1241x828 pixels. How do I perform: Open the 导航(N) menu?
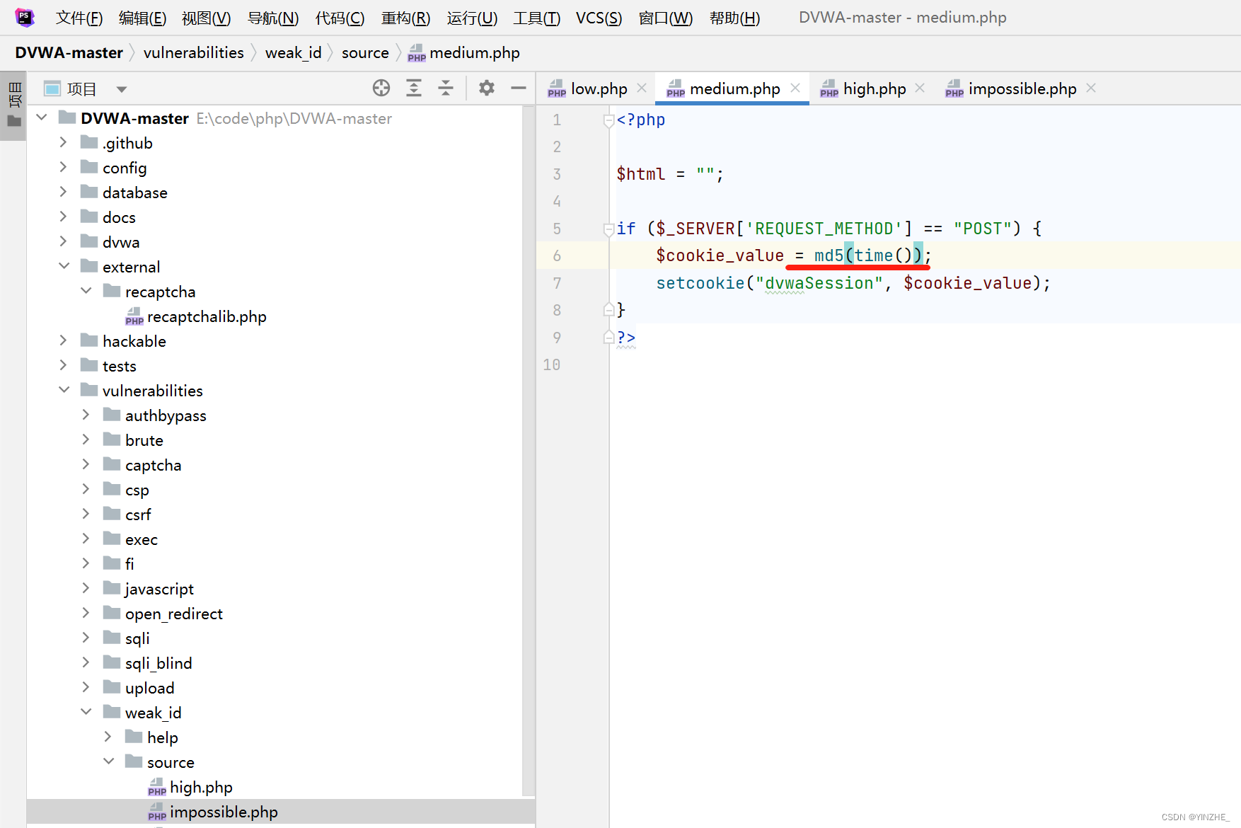(x=273, y=18)
